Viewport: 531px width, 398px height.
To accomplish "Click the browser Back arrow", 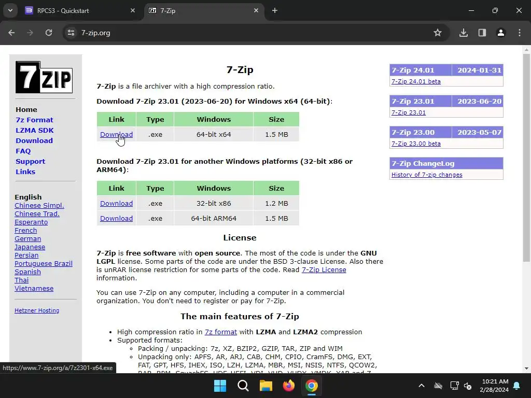I will point(11,33).
